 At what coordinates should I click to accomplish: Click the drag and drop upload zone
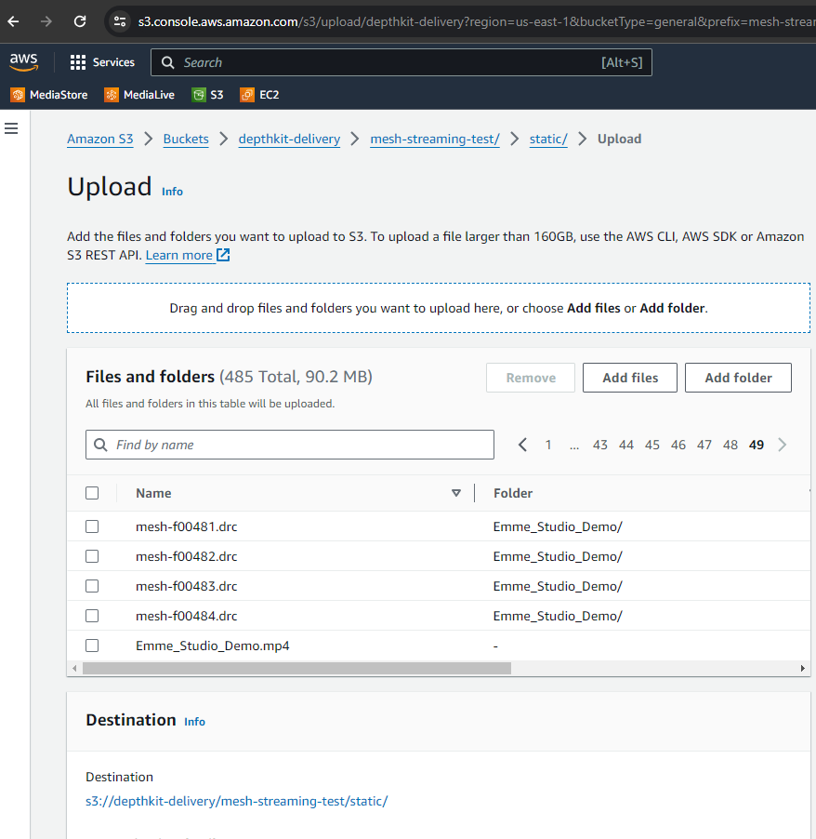click(439, 308)
